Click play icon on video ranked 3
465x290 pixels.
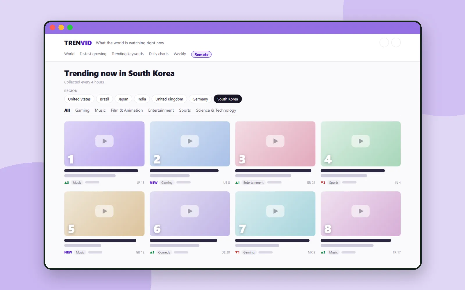click(275, 141)
